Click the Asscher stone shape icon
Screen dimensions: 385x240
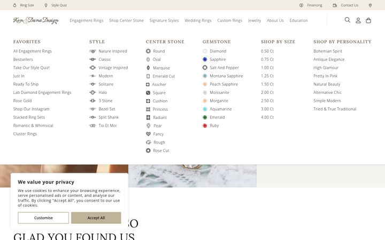148,84
